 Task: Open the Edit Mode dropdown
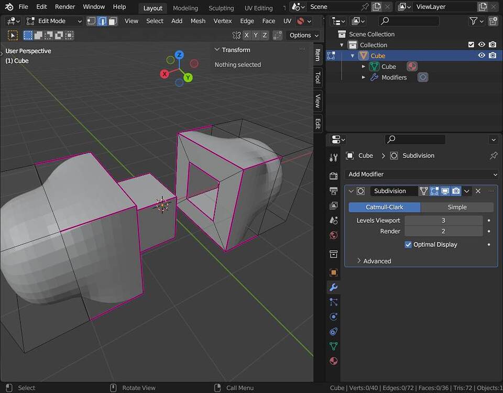[54, 21]
